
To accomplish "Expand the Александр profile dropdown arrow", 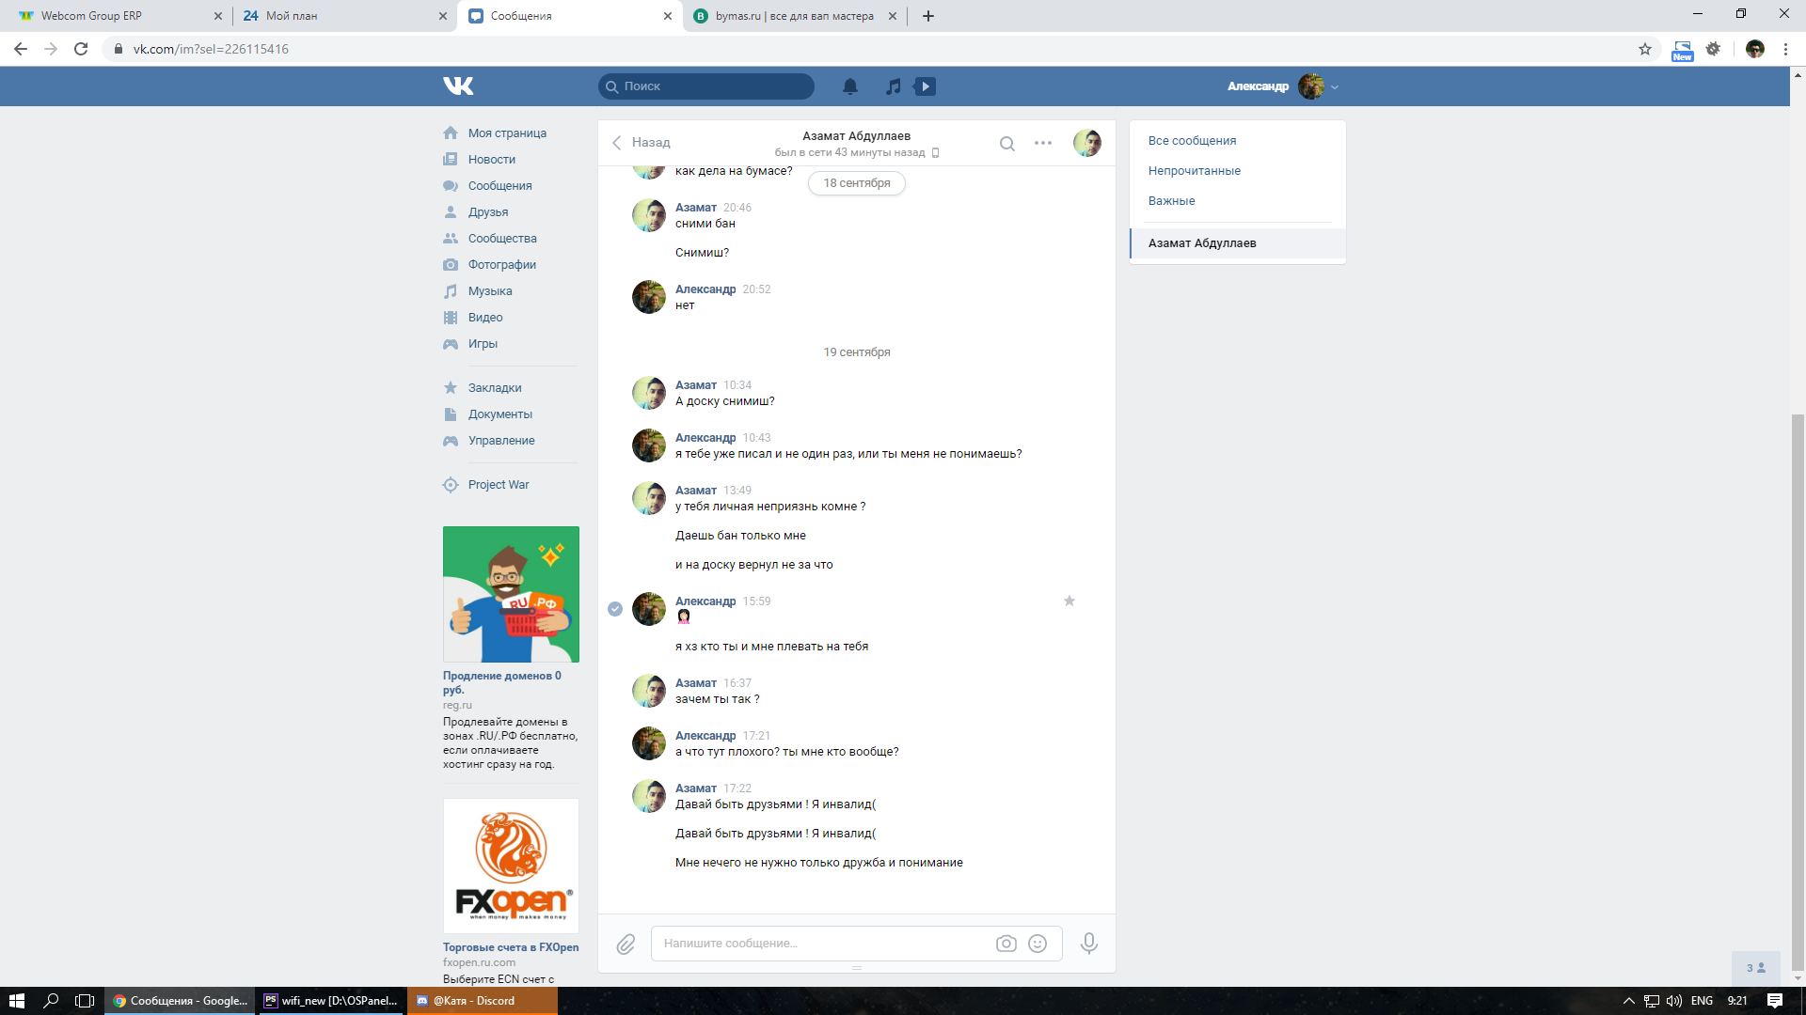I will (1335, 87).
